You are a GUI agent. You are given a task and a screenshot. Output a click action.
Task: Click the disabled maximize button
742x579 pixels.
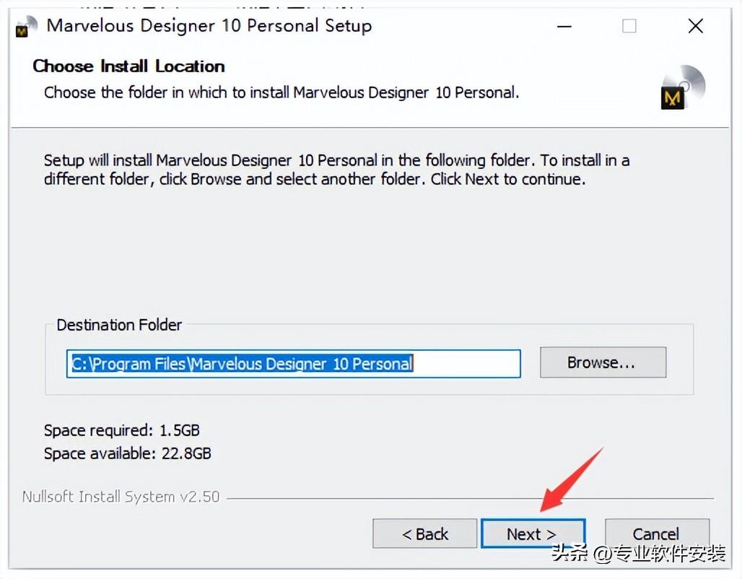coord(629,26)
